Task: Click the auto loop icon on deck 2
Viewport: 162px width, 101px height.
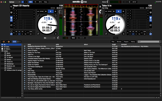Action: tap(151, 34)
